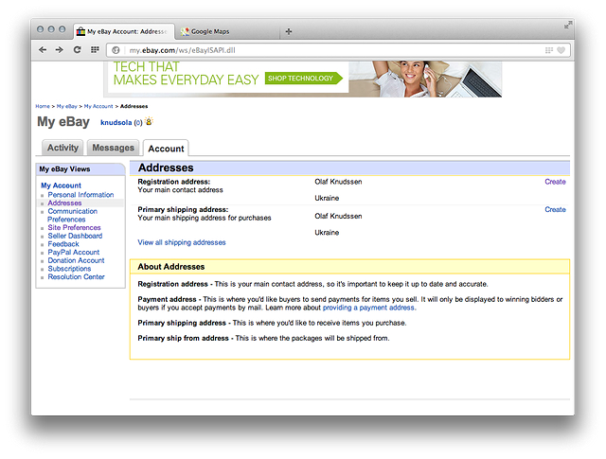Follow the 'providing a payment address' link
The height and width of the screenshot is (459, 606).
pos(368,308)
